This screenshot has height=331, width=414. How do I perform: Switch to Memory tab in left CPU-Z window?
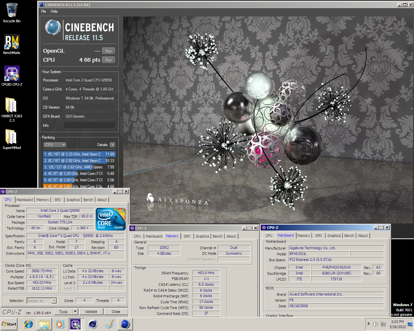43,200
